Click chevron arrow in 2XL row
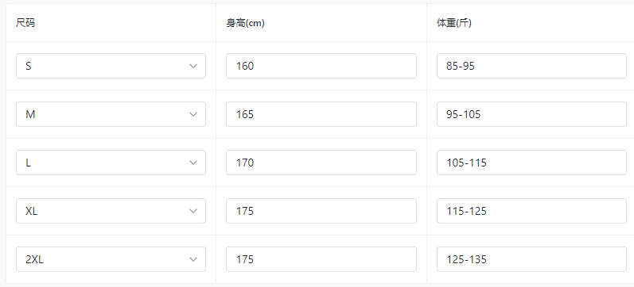Image resolution: width=634 pixels, height=287 pixels. click(x=193, y=259)
